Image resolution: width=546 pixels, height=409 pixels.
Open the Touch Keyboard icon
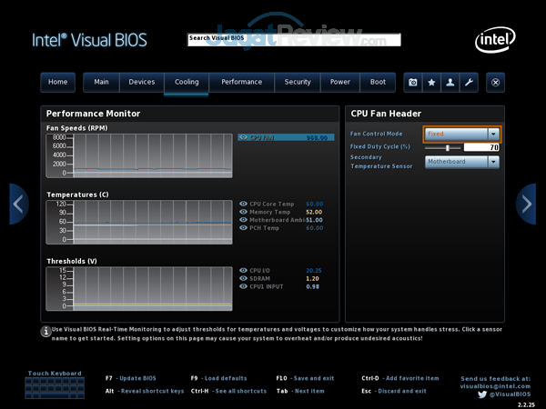[55, 387]
